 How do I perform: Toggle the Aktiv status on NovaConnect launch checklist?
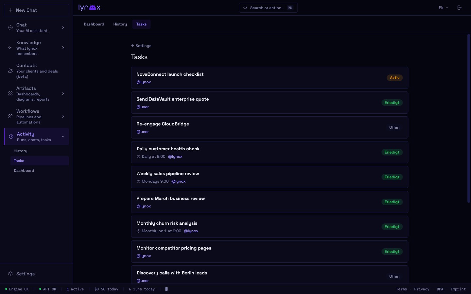pyautogui.click(x=394, y=78)
